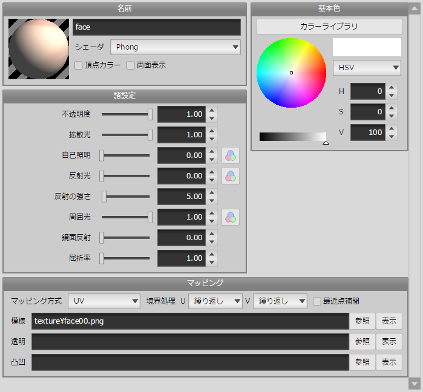Click the 不透明度 slider handle

[x=150, y=114]
